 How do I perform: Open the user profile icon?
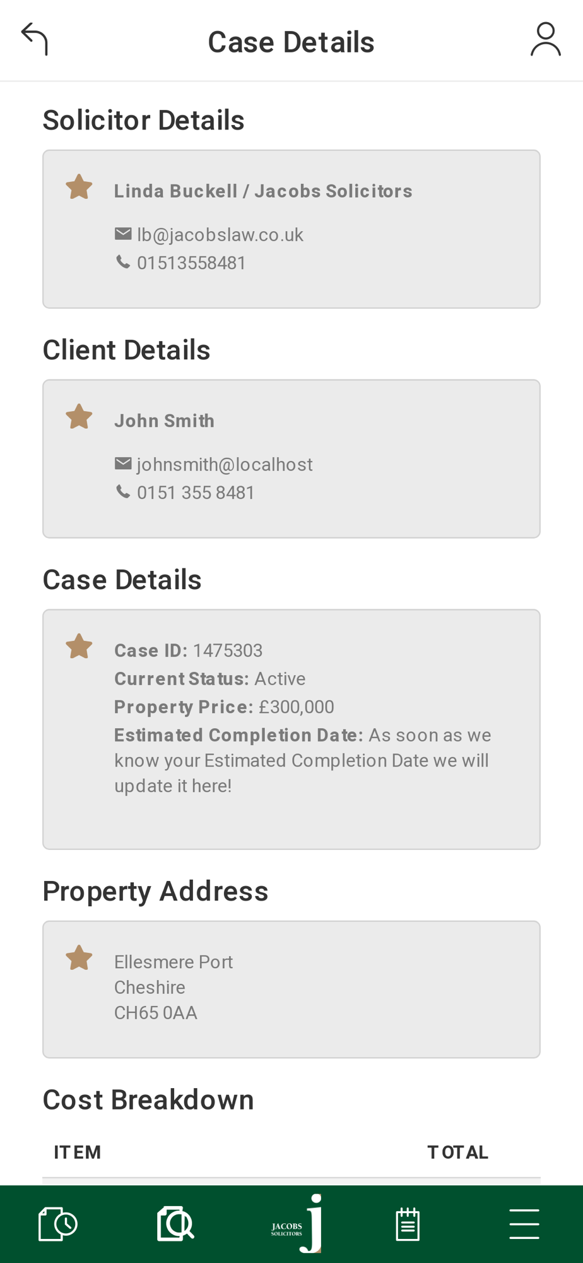coord(546,39)
